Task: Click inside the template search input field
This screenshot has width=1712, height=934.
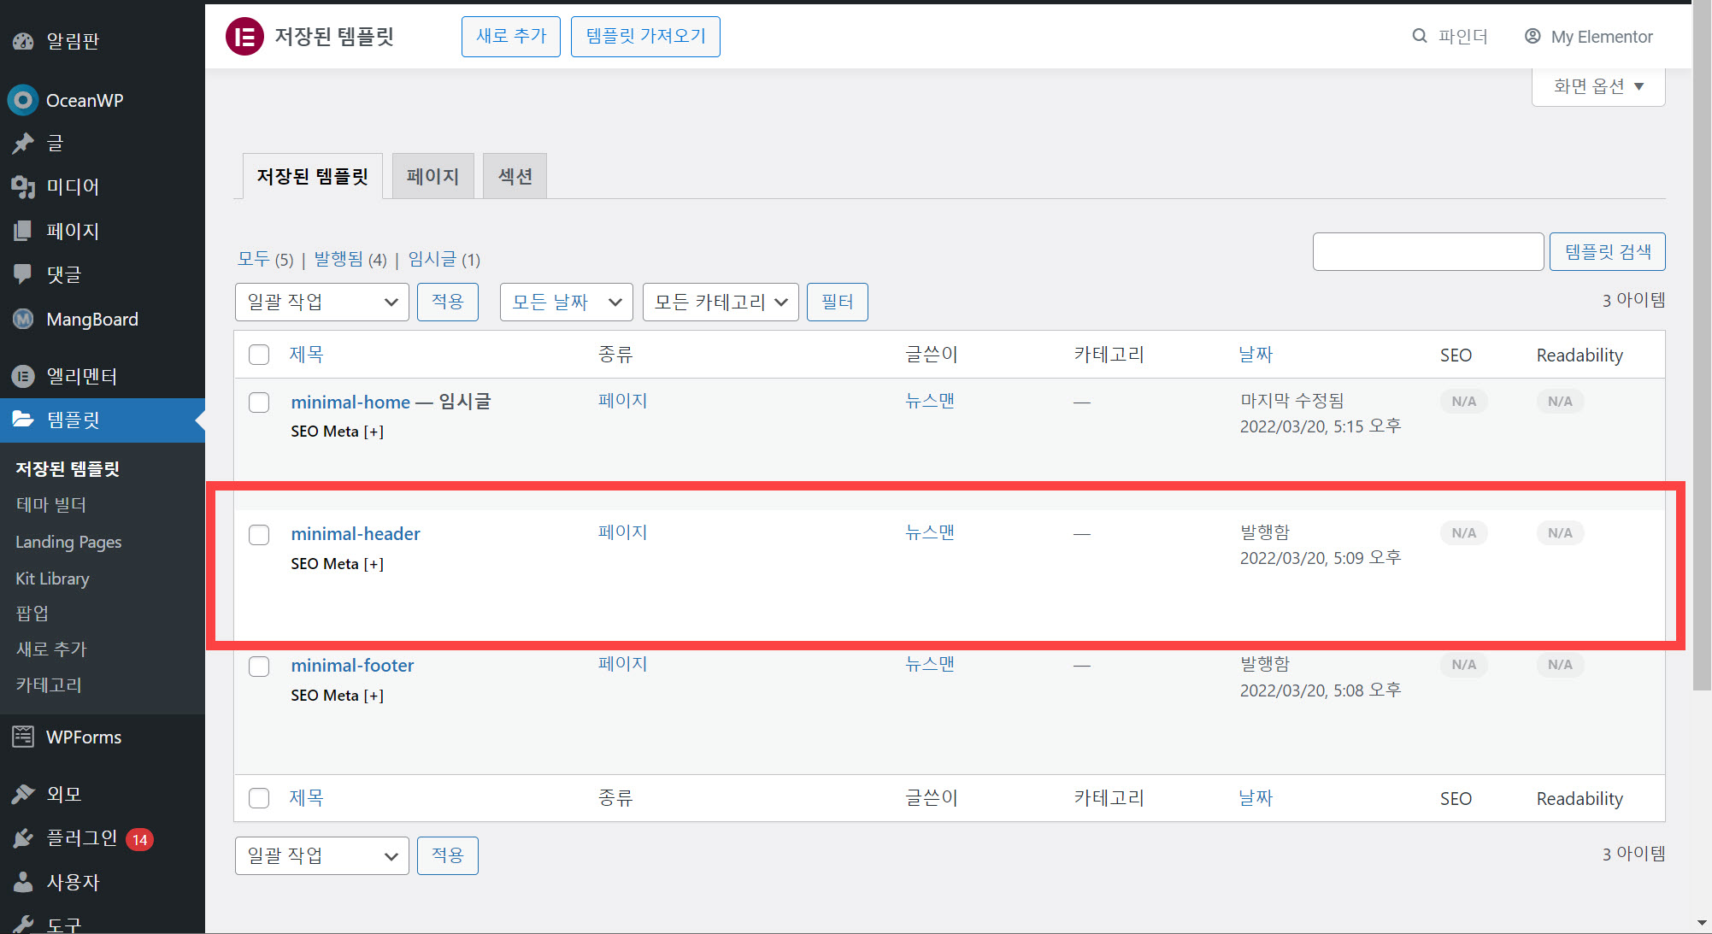Action: click(x=1427, y=251)
